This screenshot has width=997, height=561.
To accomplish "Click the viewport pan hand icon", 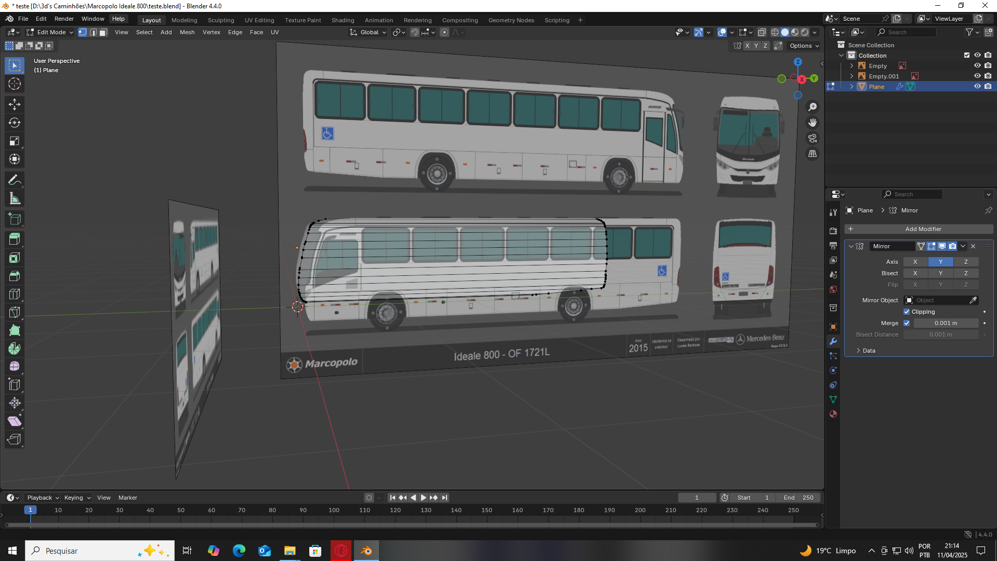I will coord(812,123).
